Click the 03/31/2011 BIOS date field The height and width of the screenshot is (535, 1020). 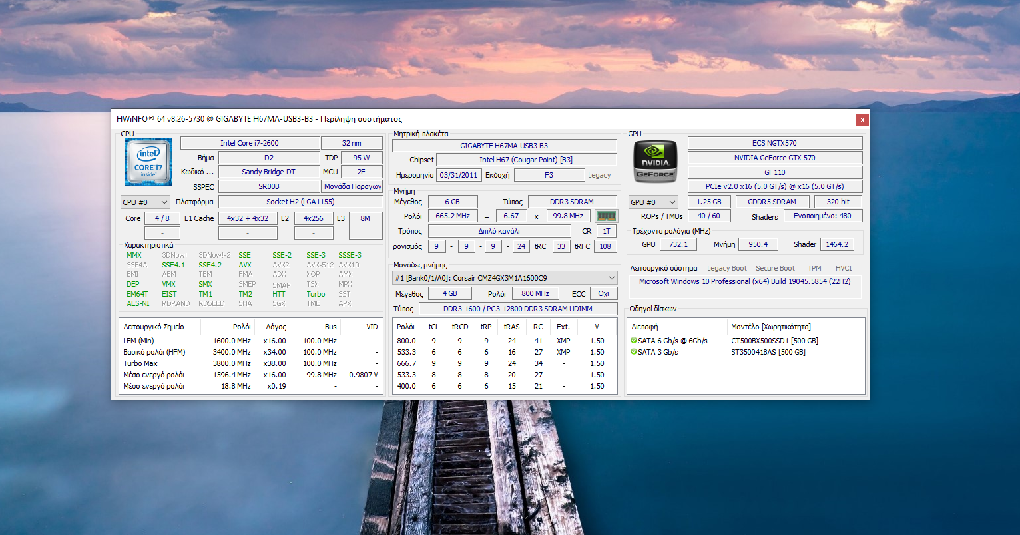(459, 175)
